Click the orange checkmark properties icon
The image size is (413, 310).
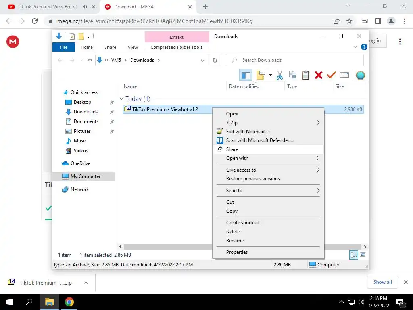click(332, 75)
